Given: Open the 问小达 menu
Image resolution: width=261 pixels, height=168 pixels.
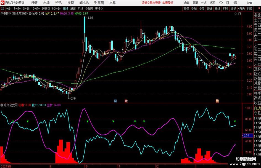Looking at the screenshot, I should tap(84, 3).
